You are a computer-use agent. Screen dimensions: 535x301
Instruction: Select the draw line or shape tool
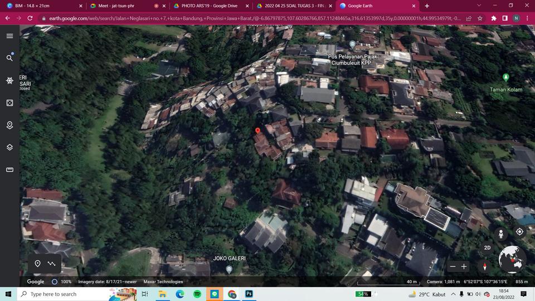(x=51, y=264)
